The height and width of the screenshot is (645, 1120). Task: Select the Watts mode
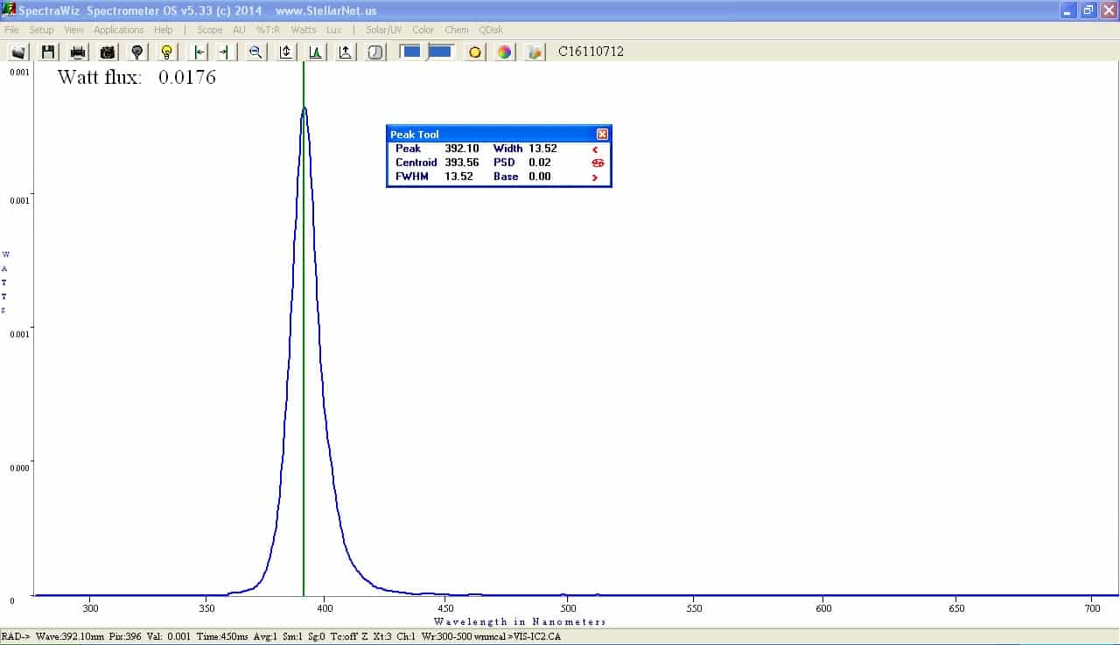click(304, 30)
